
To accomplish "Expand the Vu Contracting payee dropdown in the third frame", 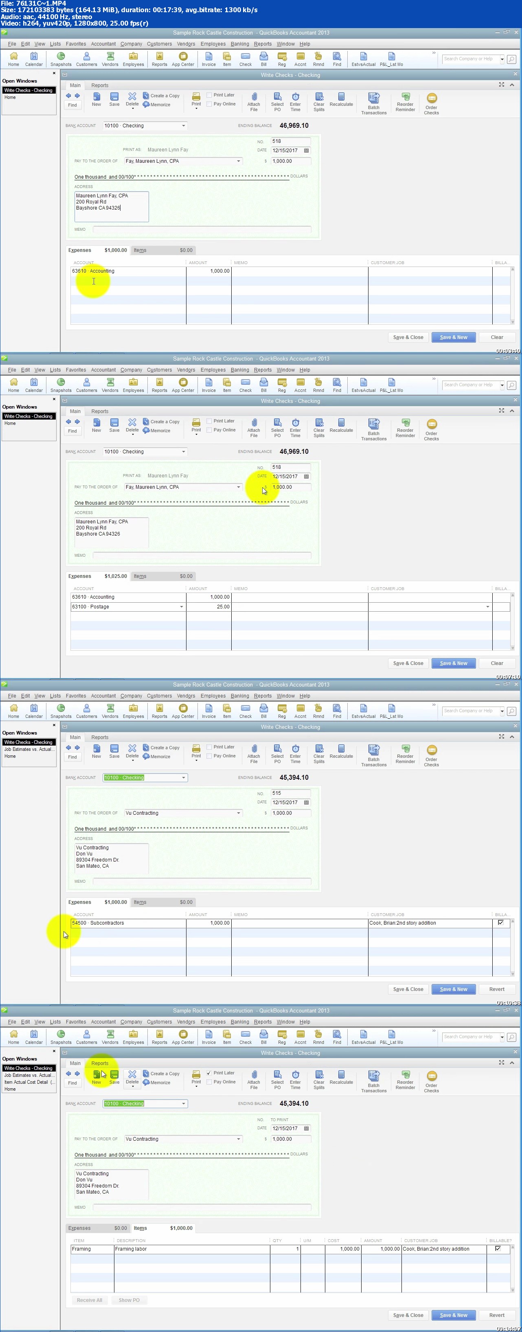I will coord(239,813).
